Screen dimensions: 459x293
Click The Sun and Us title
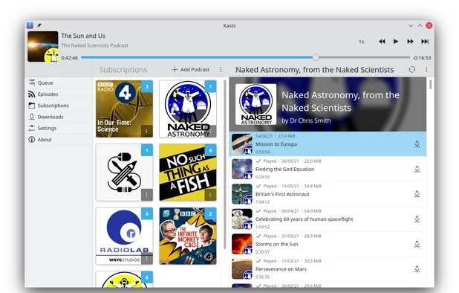coord(83,36)
